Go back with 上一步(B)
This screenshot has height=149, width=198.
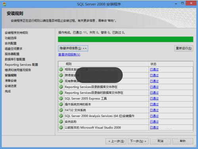[116, 141]
